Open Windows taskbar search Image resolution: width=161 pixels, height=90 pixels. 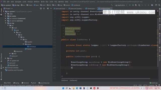coord(67,88)
